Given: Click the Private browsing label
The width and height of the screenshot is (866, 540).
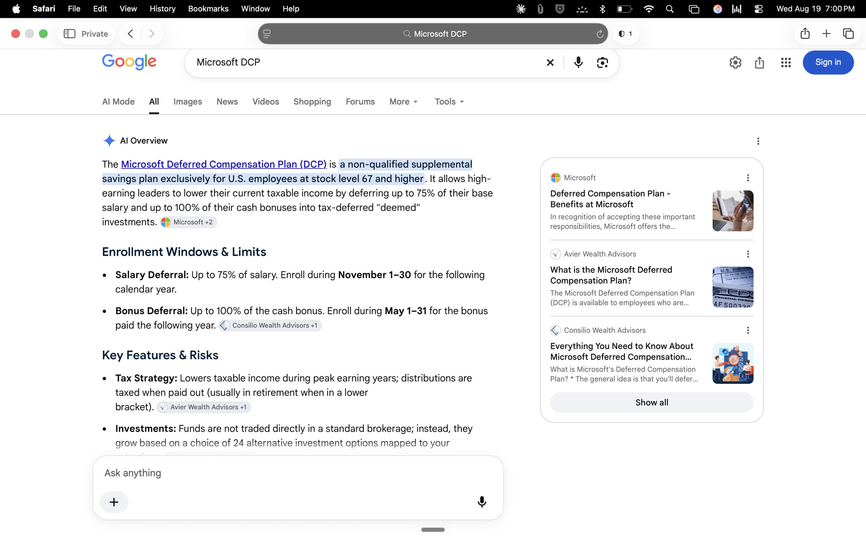Looking at the screenshot, I should pos(95,34).
